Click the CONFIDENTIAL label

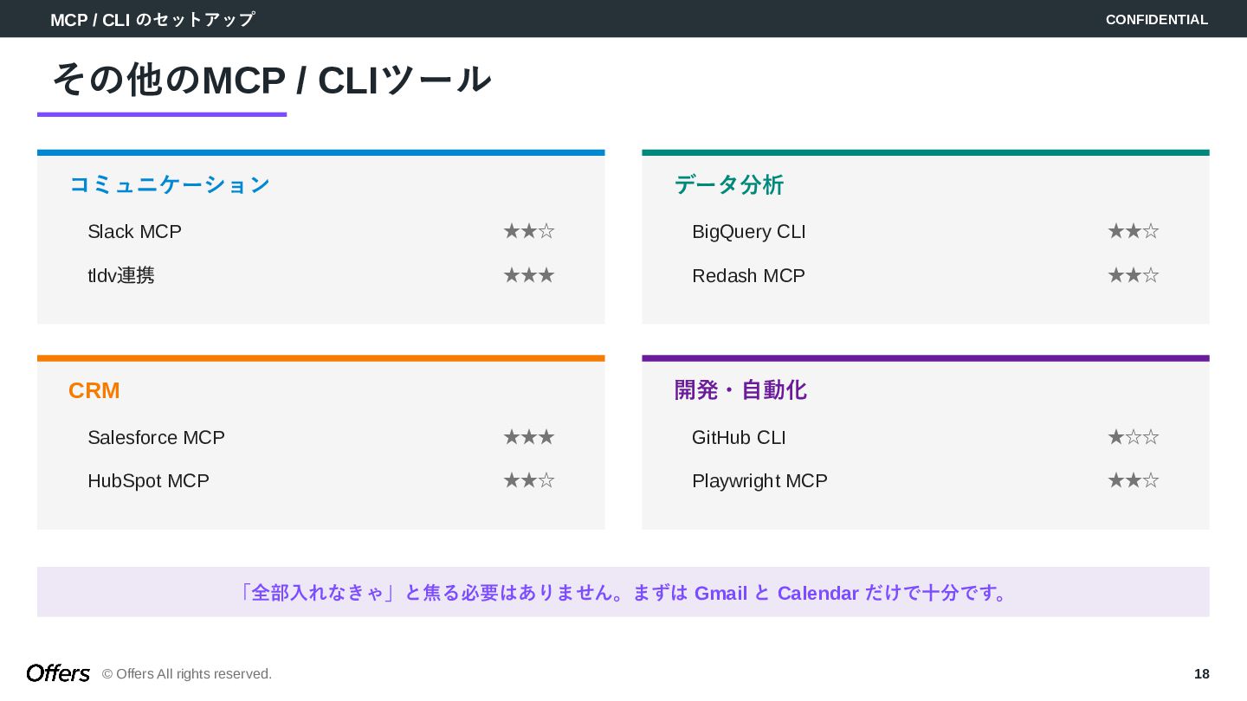pyautogui.click(x=1156, y=19)
